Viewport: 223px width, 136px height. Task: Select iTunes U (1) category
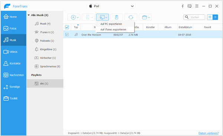point(45,32)
